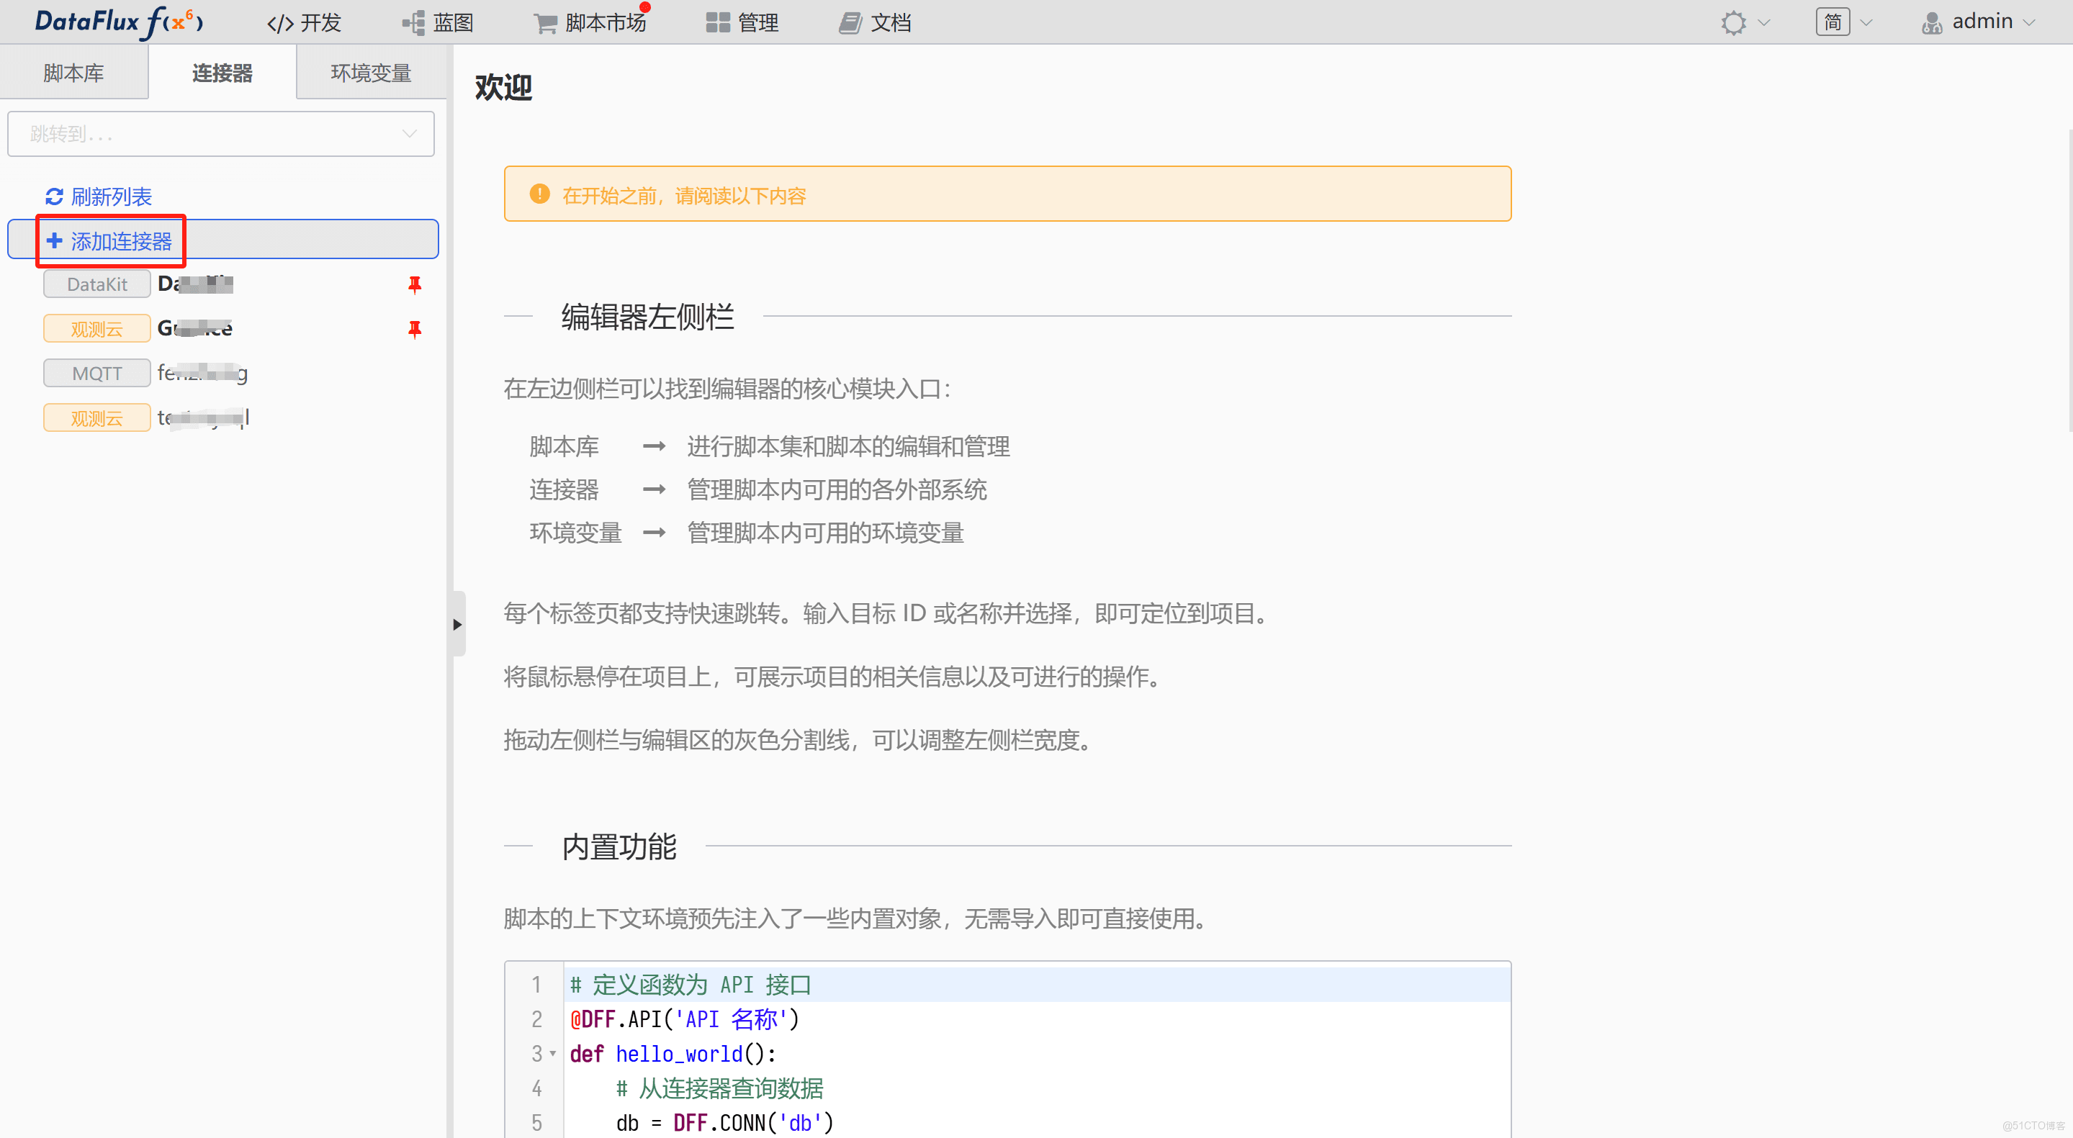Viewport: 2073px width, 1138px height.
Task: Collapse the left sidebar with arrow handle
Action: [457, 624]
